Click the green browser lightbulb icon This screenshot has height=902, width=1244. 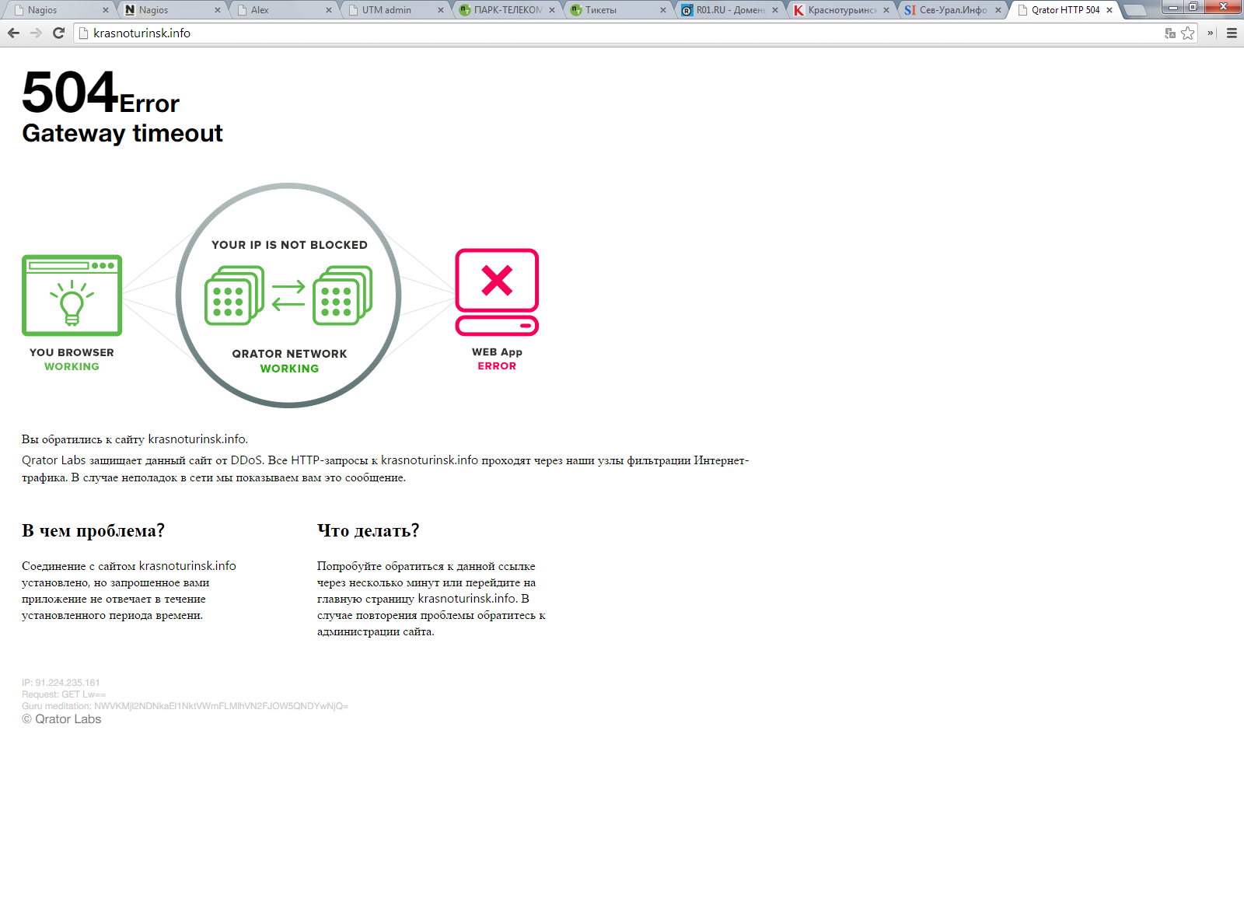pos(72,295)
